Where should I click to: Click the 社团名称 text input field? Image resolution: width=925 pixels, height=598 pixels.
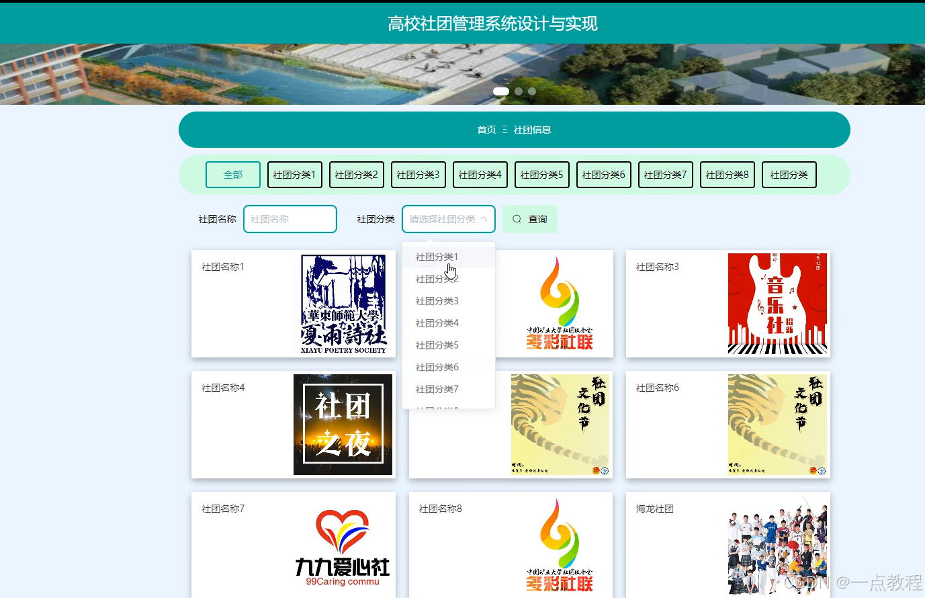[290, 219]
